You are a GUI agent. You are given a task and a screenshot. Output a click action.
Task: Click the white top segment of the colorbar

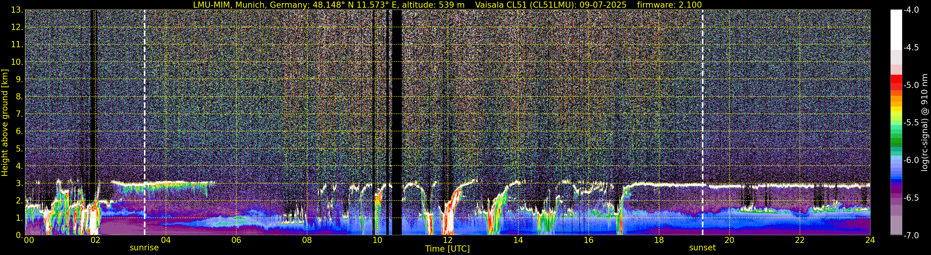896,30
